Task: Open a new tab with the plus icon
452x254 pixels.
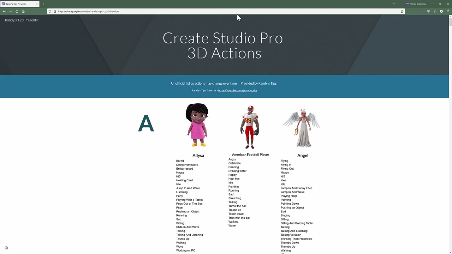Action: [x=43, y=4]
